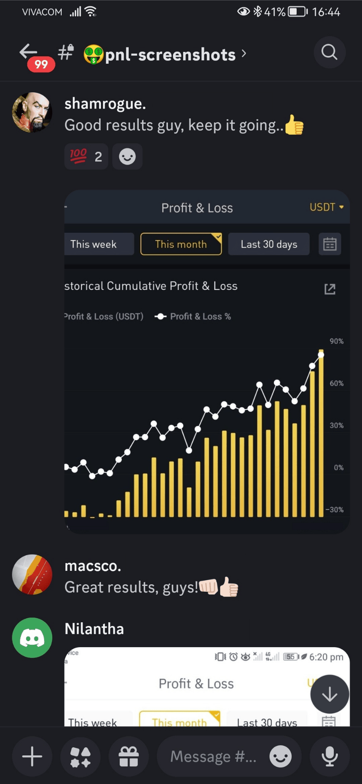The height and width of the screenshot is (784, 362).
Task: Open the gift icon in message bar
Action: [129, 757]
